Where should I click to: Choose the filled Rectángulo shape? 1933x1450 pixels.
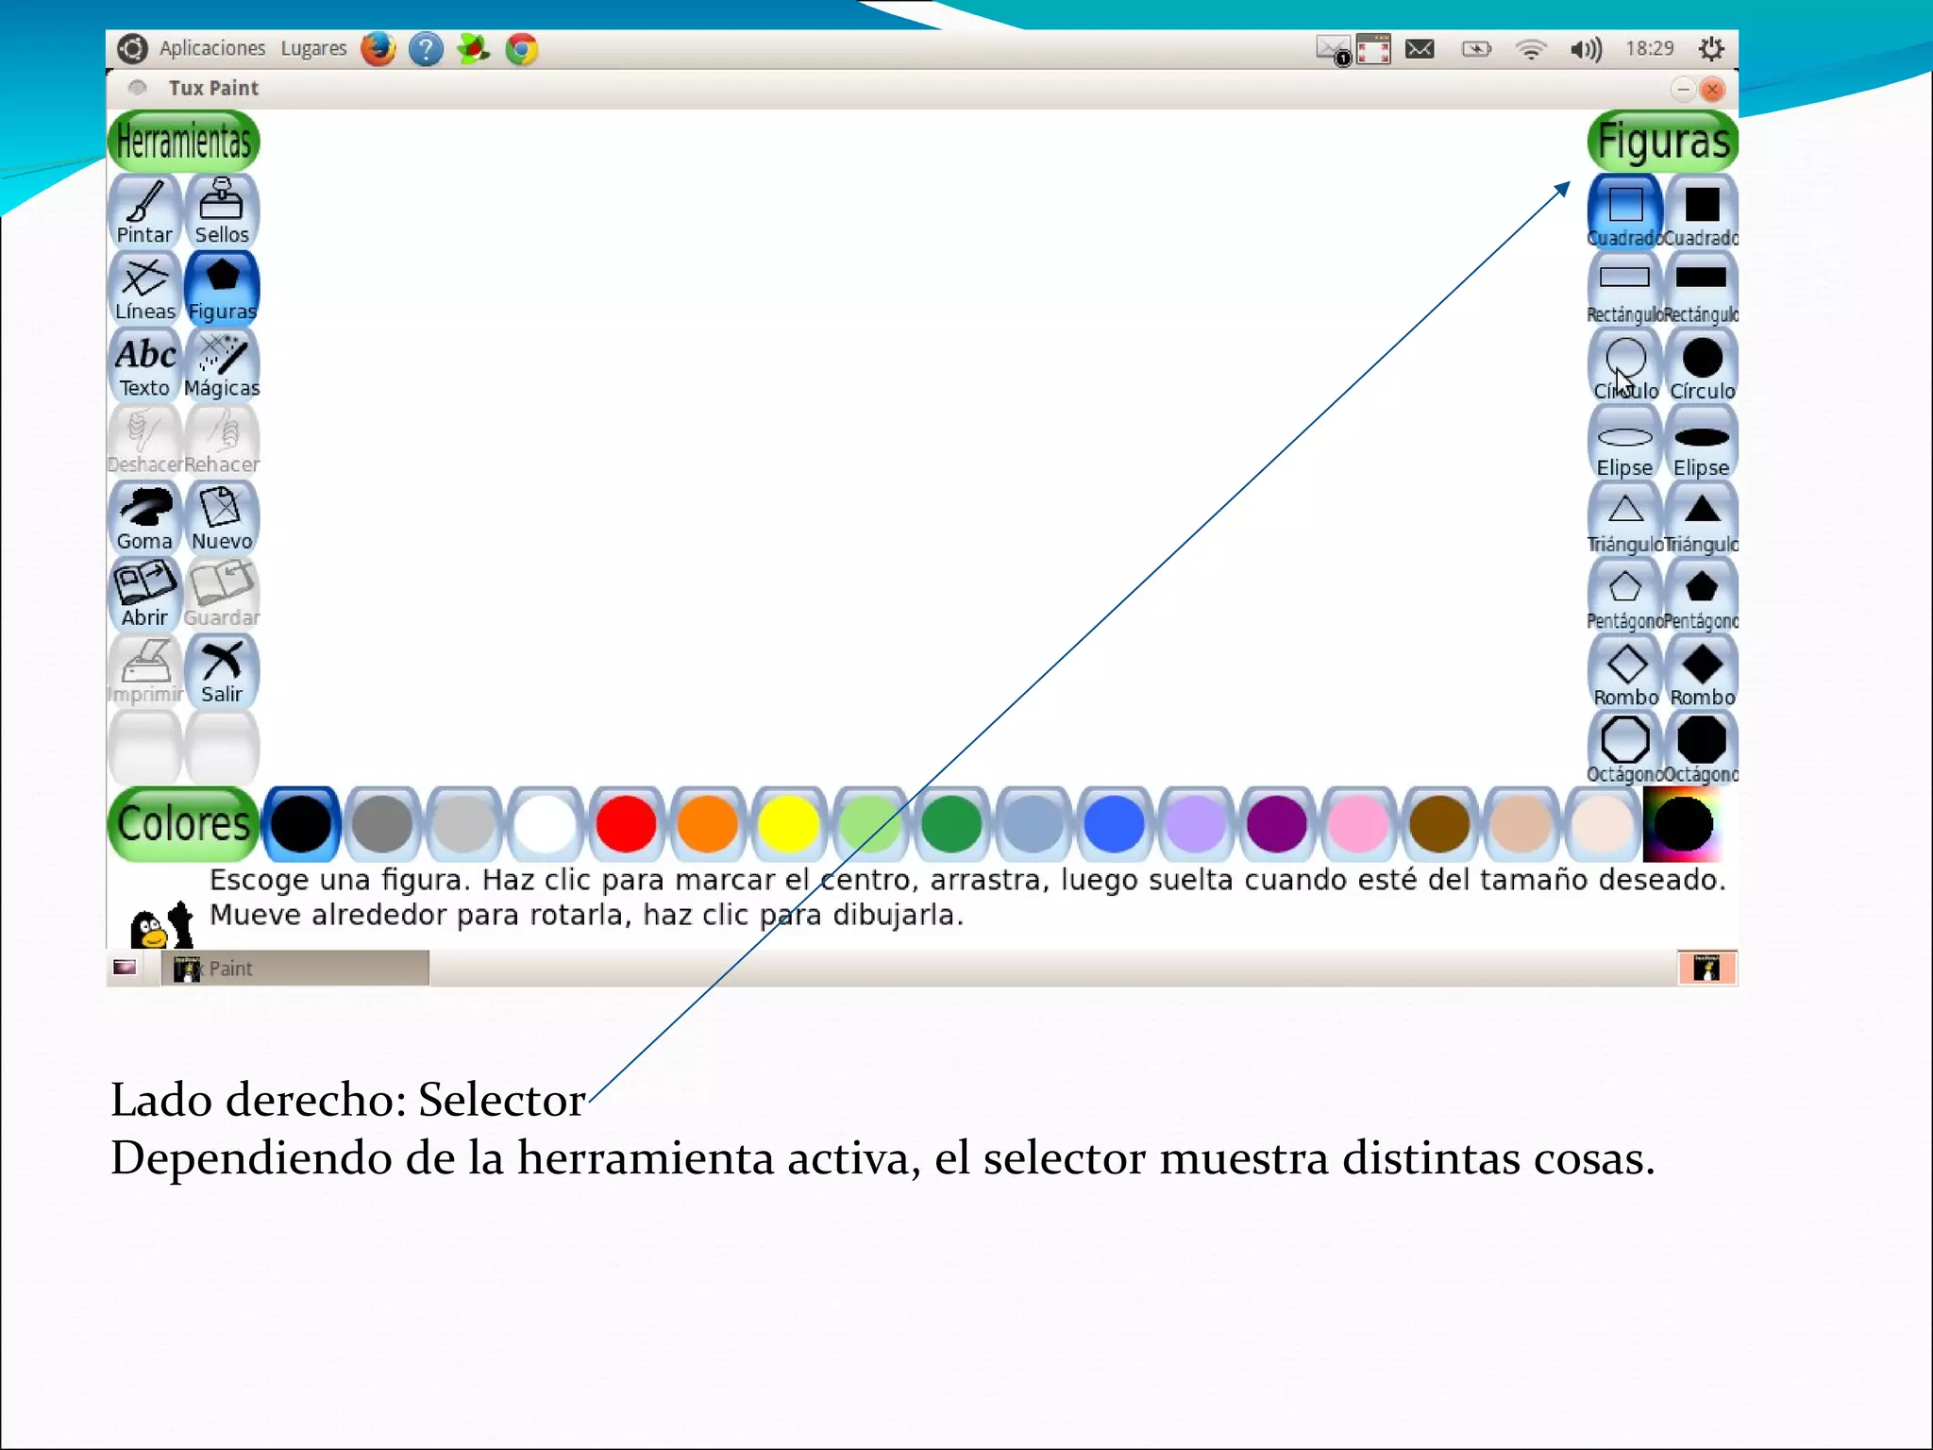pyautogui.click(x=1701, y=289)
